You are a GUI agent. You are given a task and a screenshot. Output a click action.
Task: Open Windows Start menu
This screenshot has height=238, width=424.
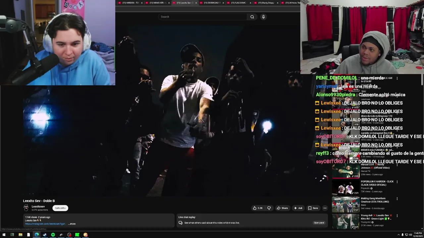point(4,235)
